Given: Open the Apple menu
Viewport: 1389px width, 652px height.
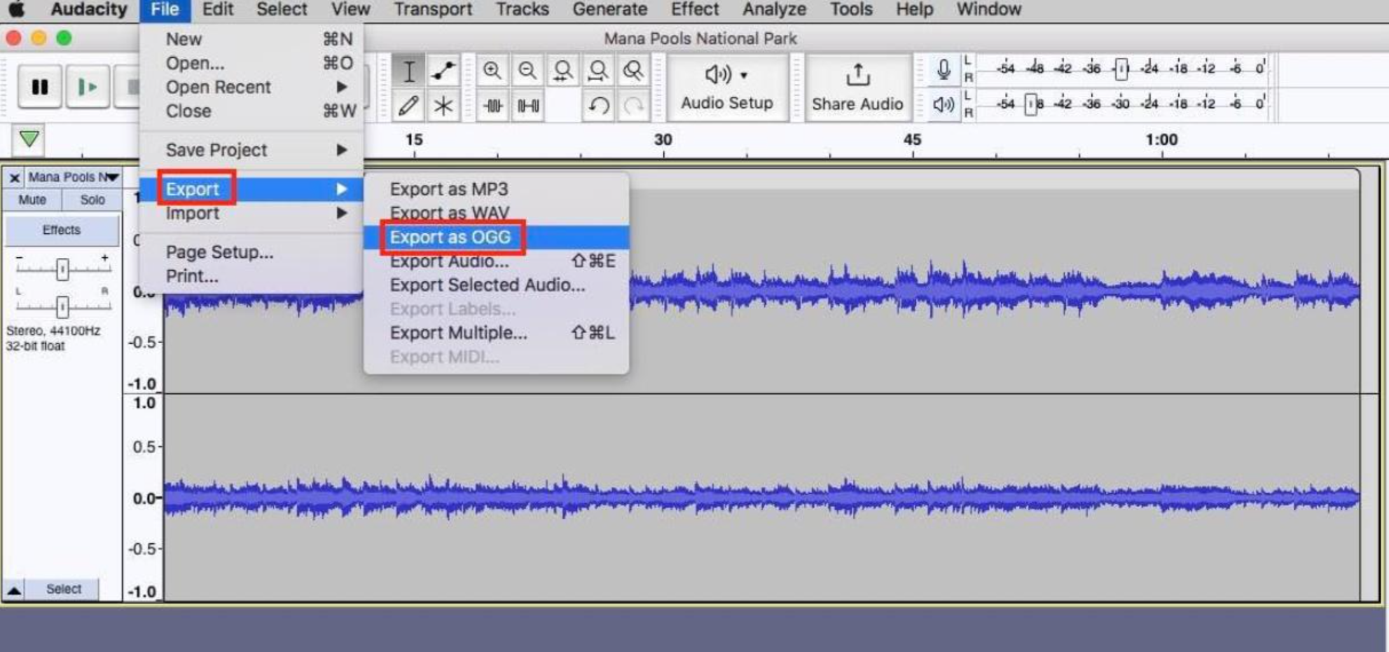Looking at the screenshot, I should pyautogui.click(x=17, y=9).
